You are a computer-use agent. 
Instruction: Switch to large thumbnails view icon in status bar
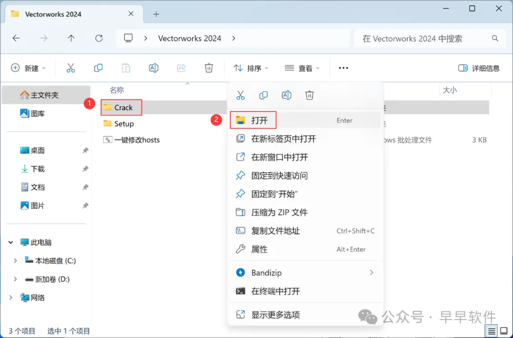pos(504,331)
